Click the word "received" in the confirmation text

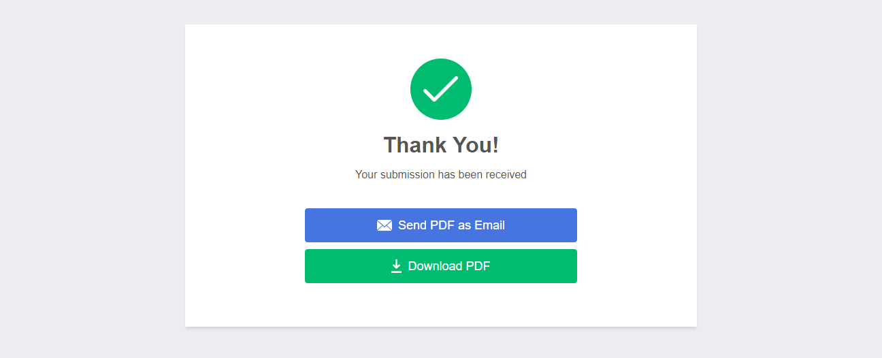click(x=506, y=175)
